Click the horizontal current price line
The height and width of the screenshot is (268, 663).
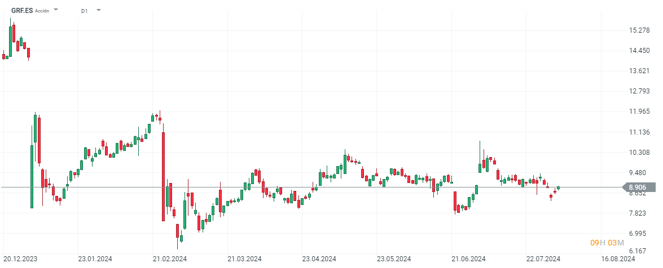click(339, 187)
